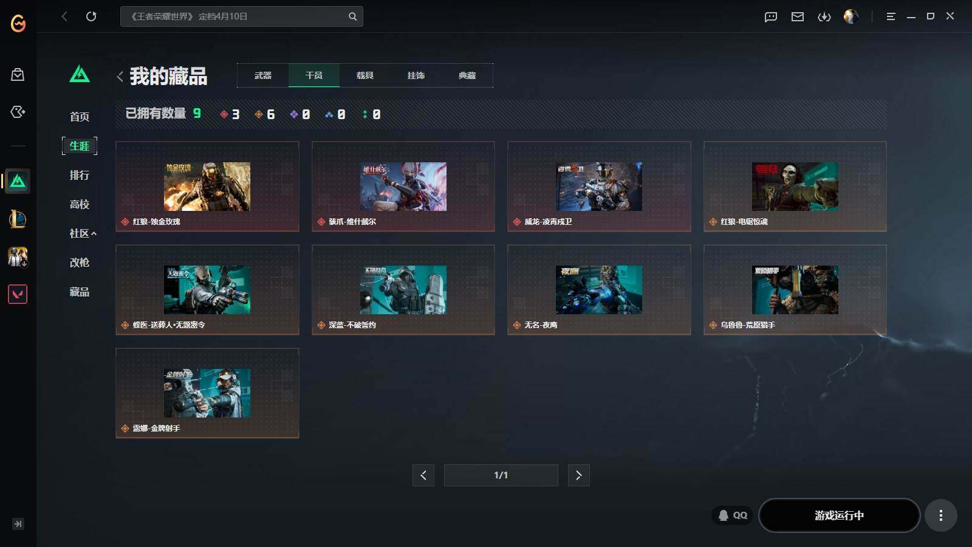
Task: Go back with the top navigation arrow
Action: (64, 16)
